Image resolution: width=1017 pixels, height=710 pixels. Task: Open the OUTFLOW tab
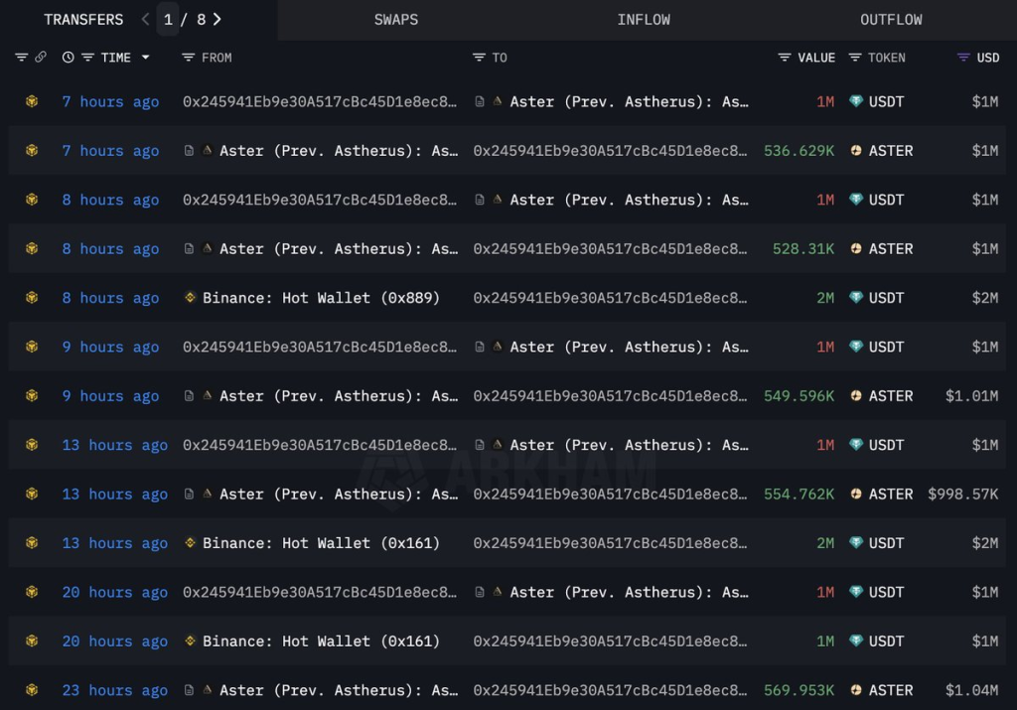click(891, 19)
